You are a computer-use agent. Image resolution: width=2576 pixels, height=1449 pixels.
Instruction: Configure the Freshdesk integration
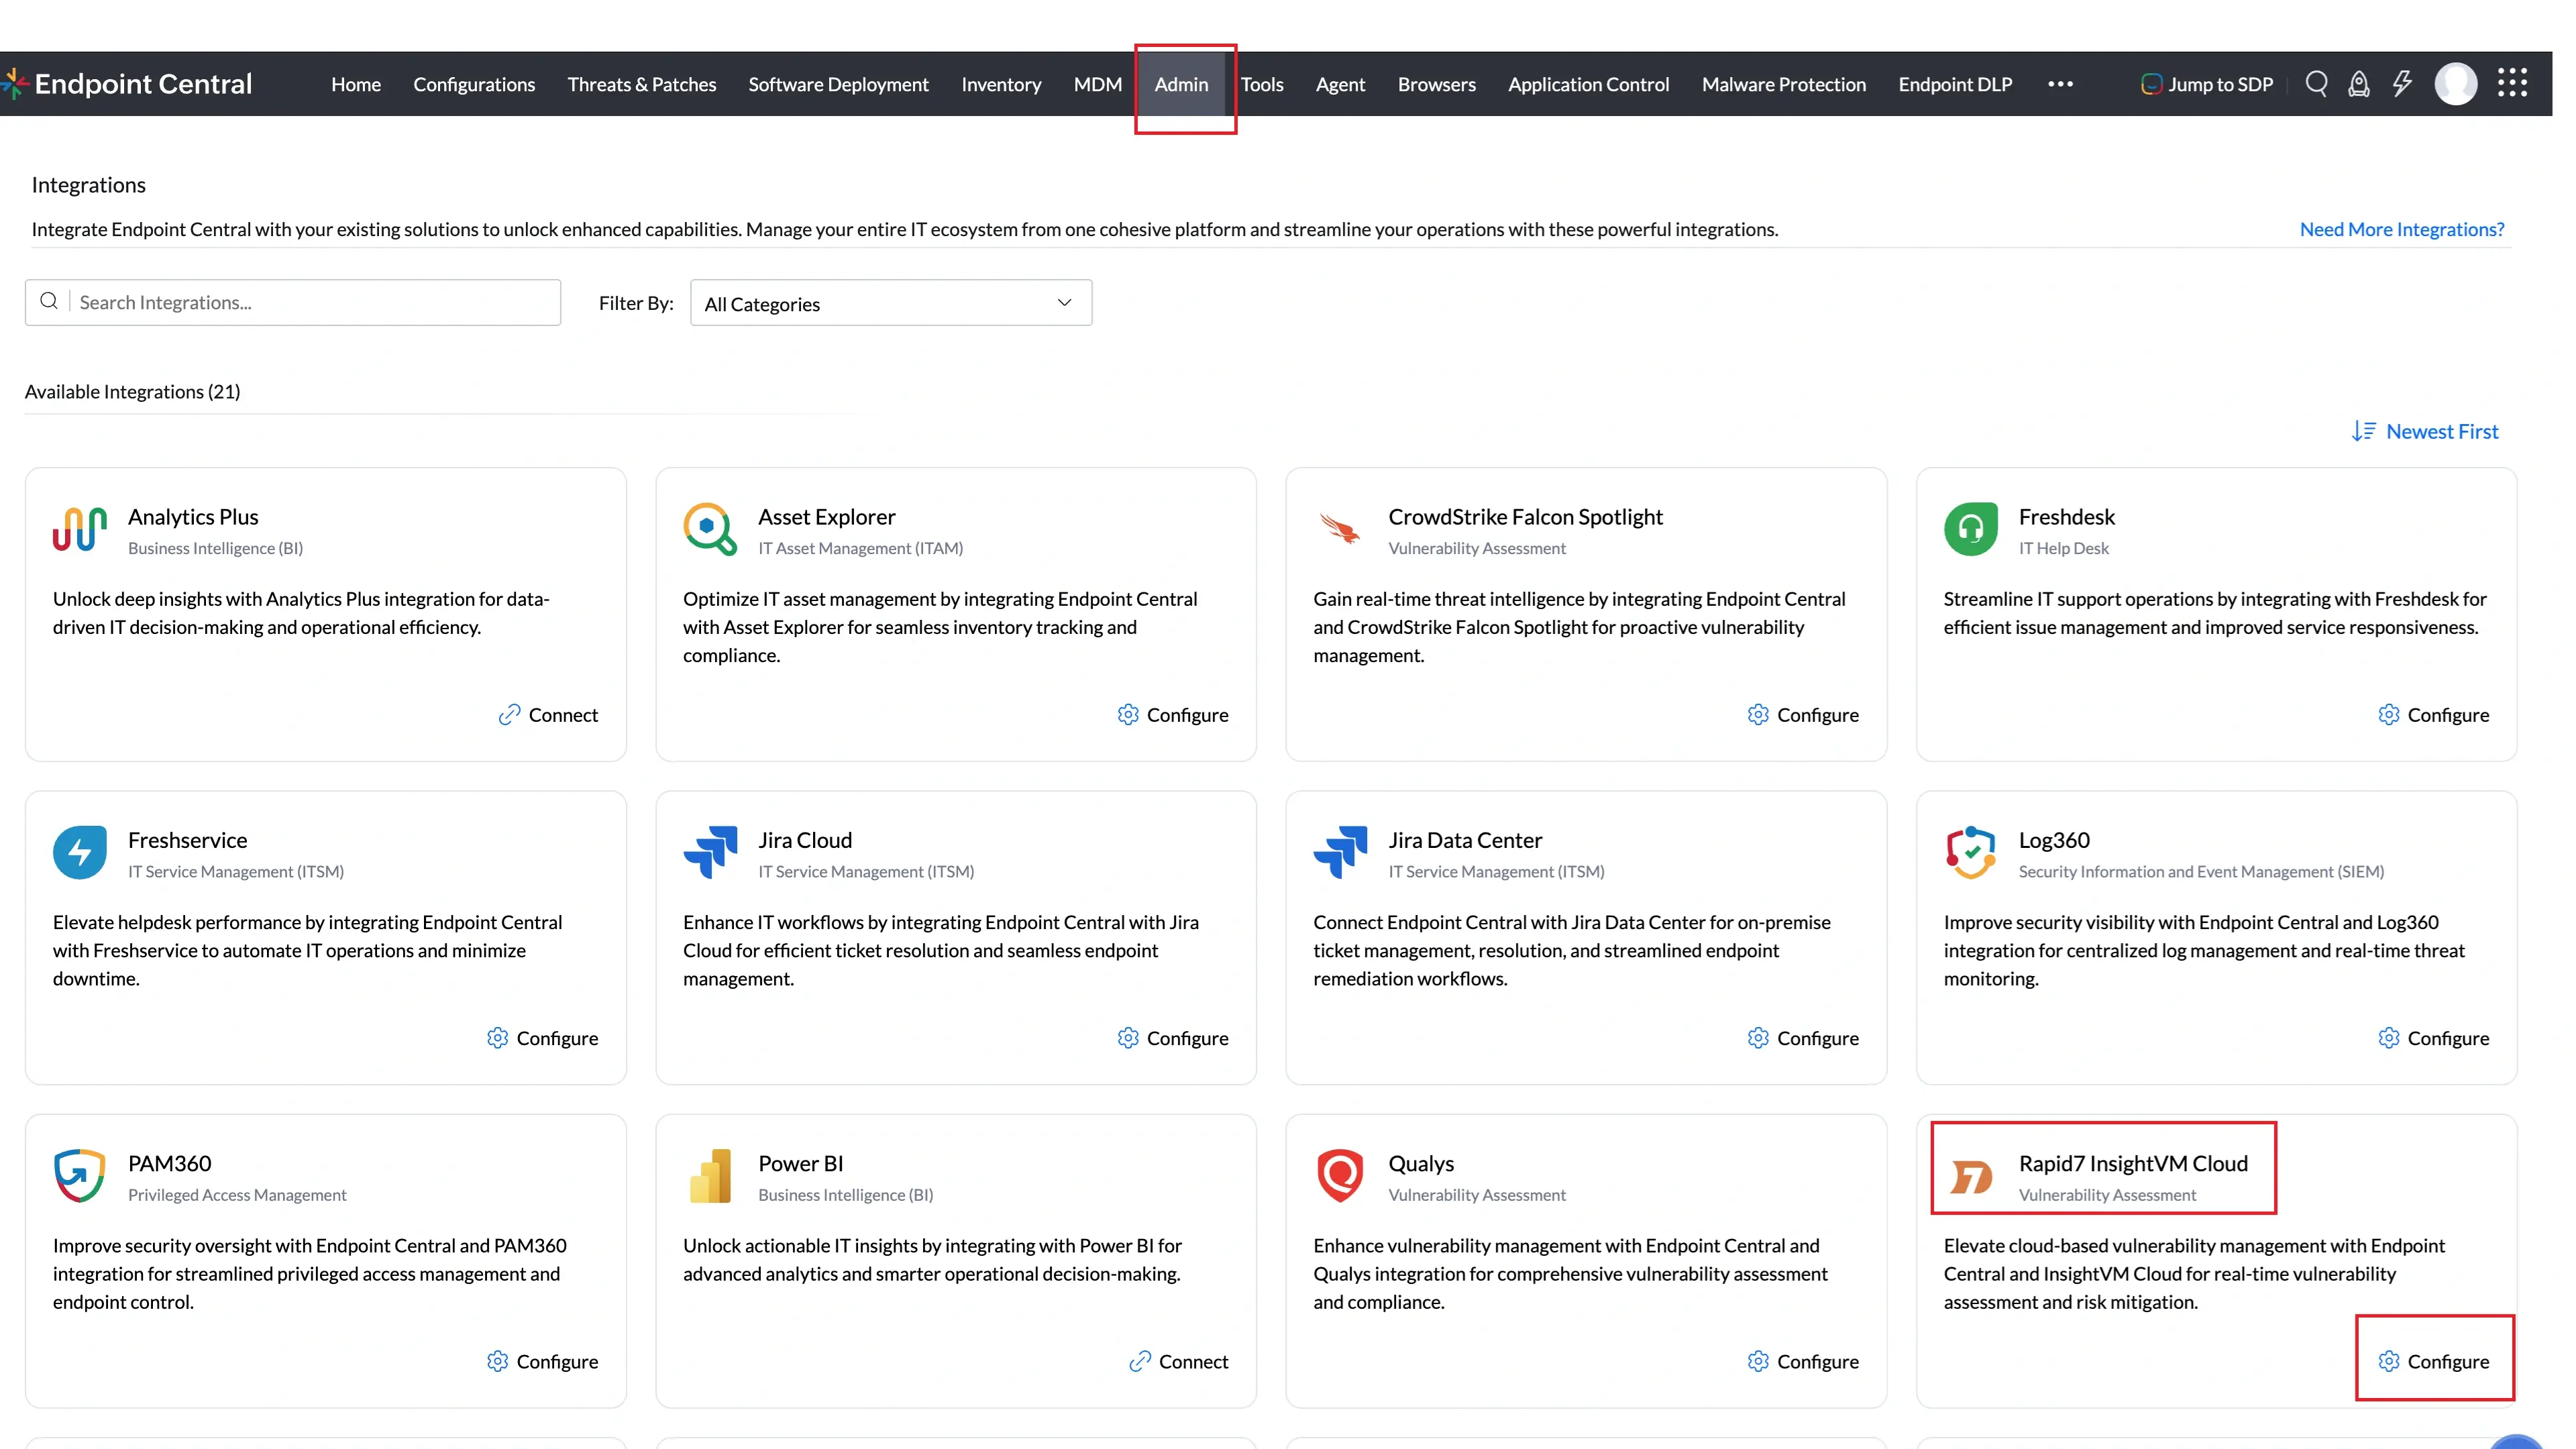click(2433, 714)
